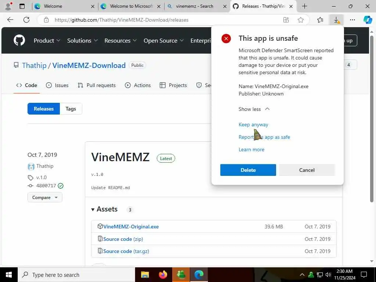
Task: Click the Keep anyway link
Action: [x=253, y=124]
